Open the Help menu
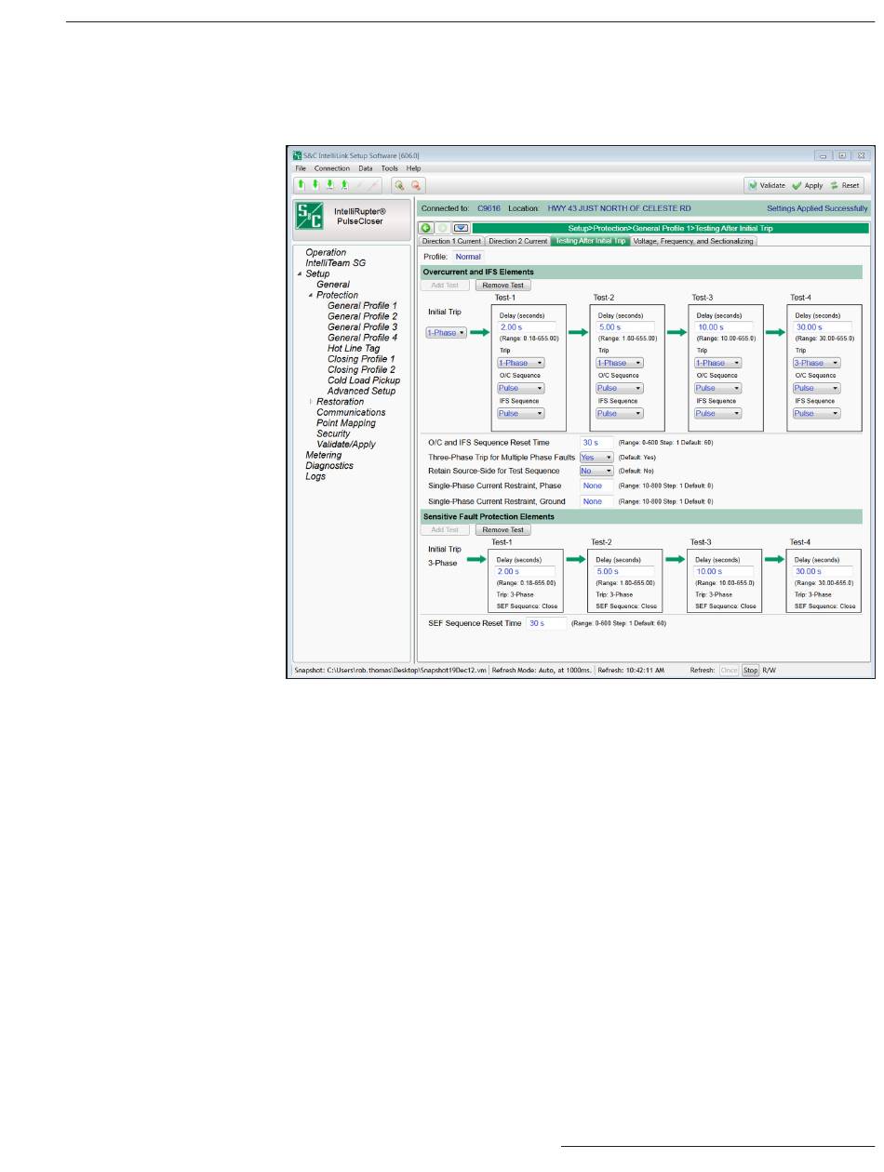Image resolution: width=884 pixels, height=1172 pixels. [x=413, y=168]
